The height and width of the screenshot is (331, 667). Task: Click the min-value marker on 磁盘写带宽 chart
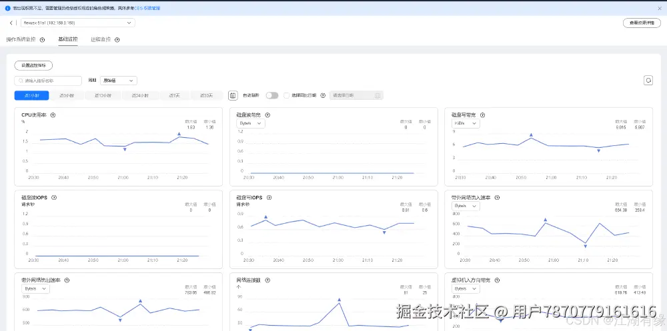pyautogui.click(x=598, y=151)
